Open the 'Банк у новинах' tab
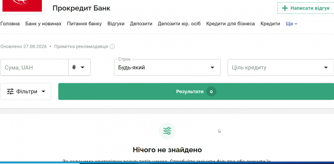The height and width of the screenshot is (164, 334). [x=43, y=23]
